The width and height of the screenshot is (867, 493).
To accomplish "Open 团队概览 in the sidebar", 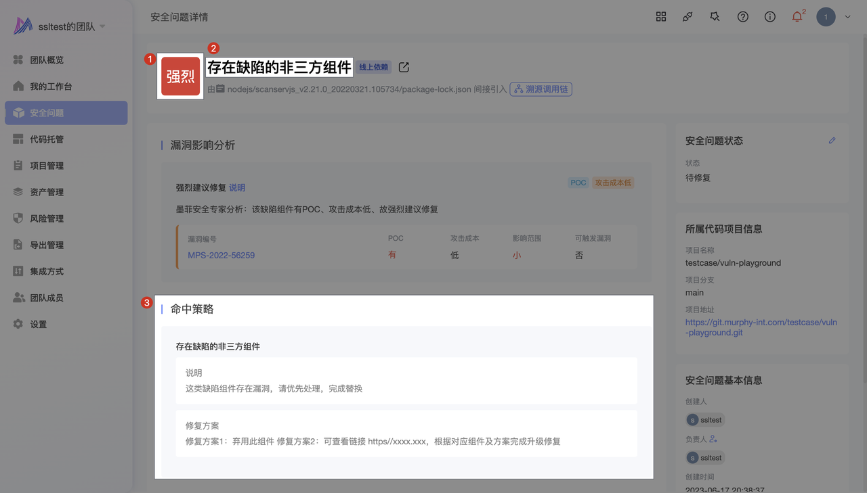I will click(47, 60).
